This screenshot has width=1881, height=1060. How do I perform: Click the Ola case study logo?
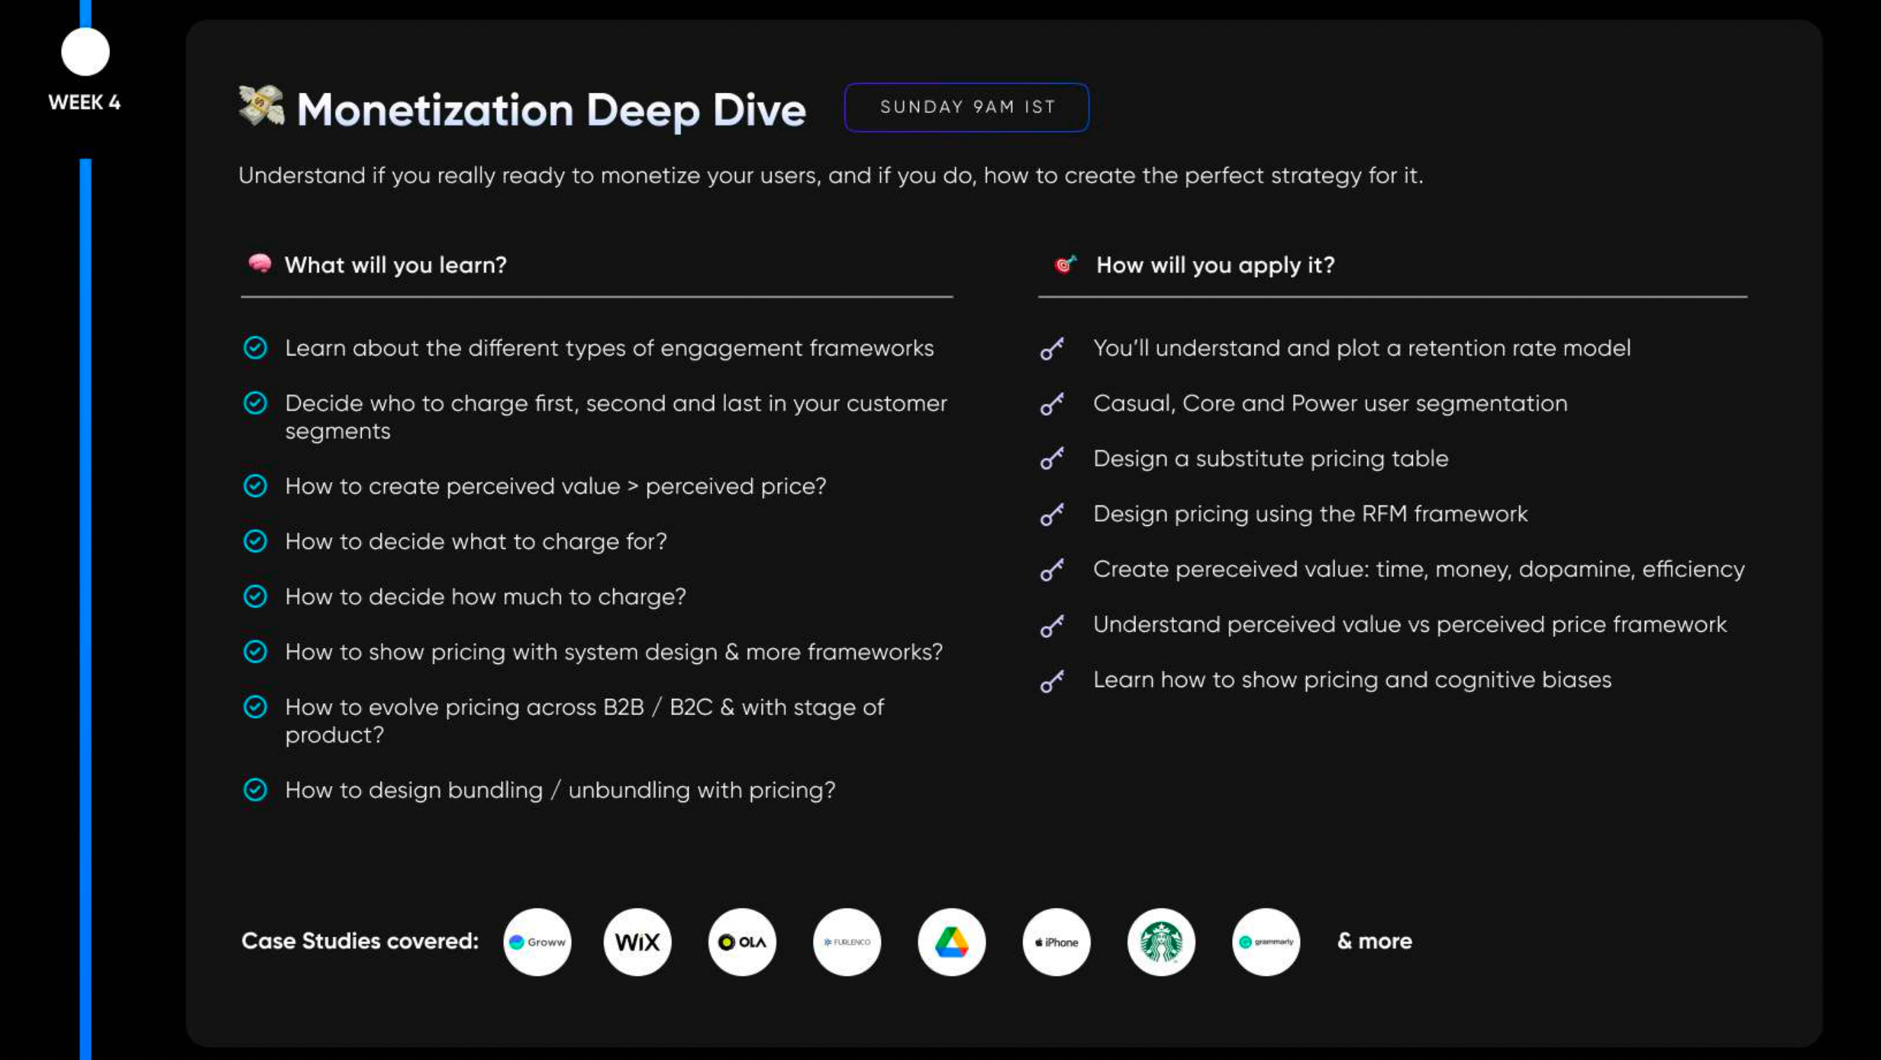pyautogui.click(x=742, y=942)
